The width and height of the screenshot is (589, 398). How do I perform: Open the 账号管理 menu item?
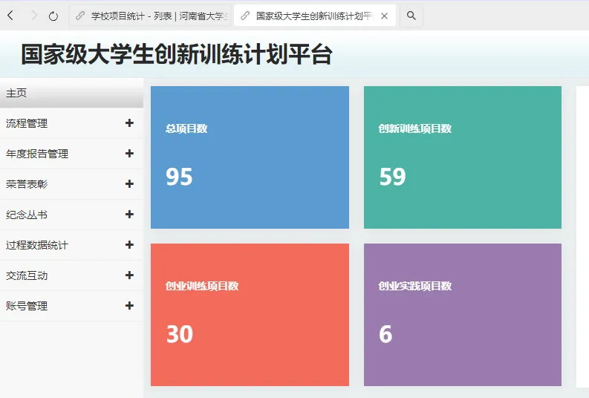tap(71, 306)
